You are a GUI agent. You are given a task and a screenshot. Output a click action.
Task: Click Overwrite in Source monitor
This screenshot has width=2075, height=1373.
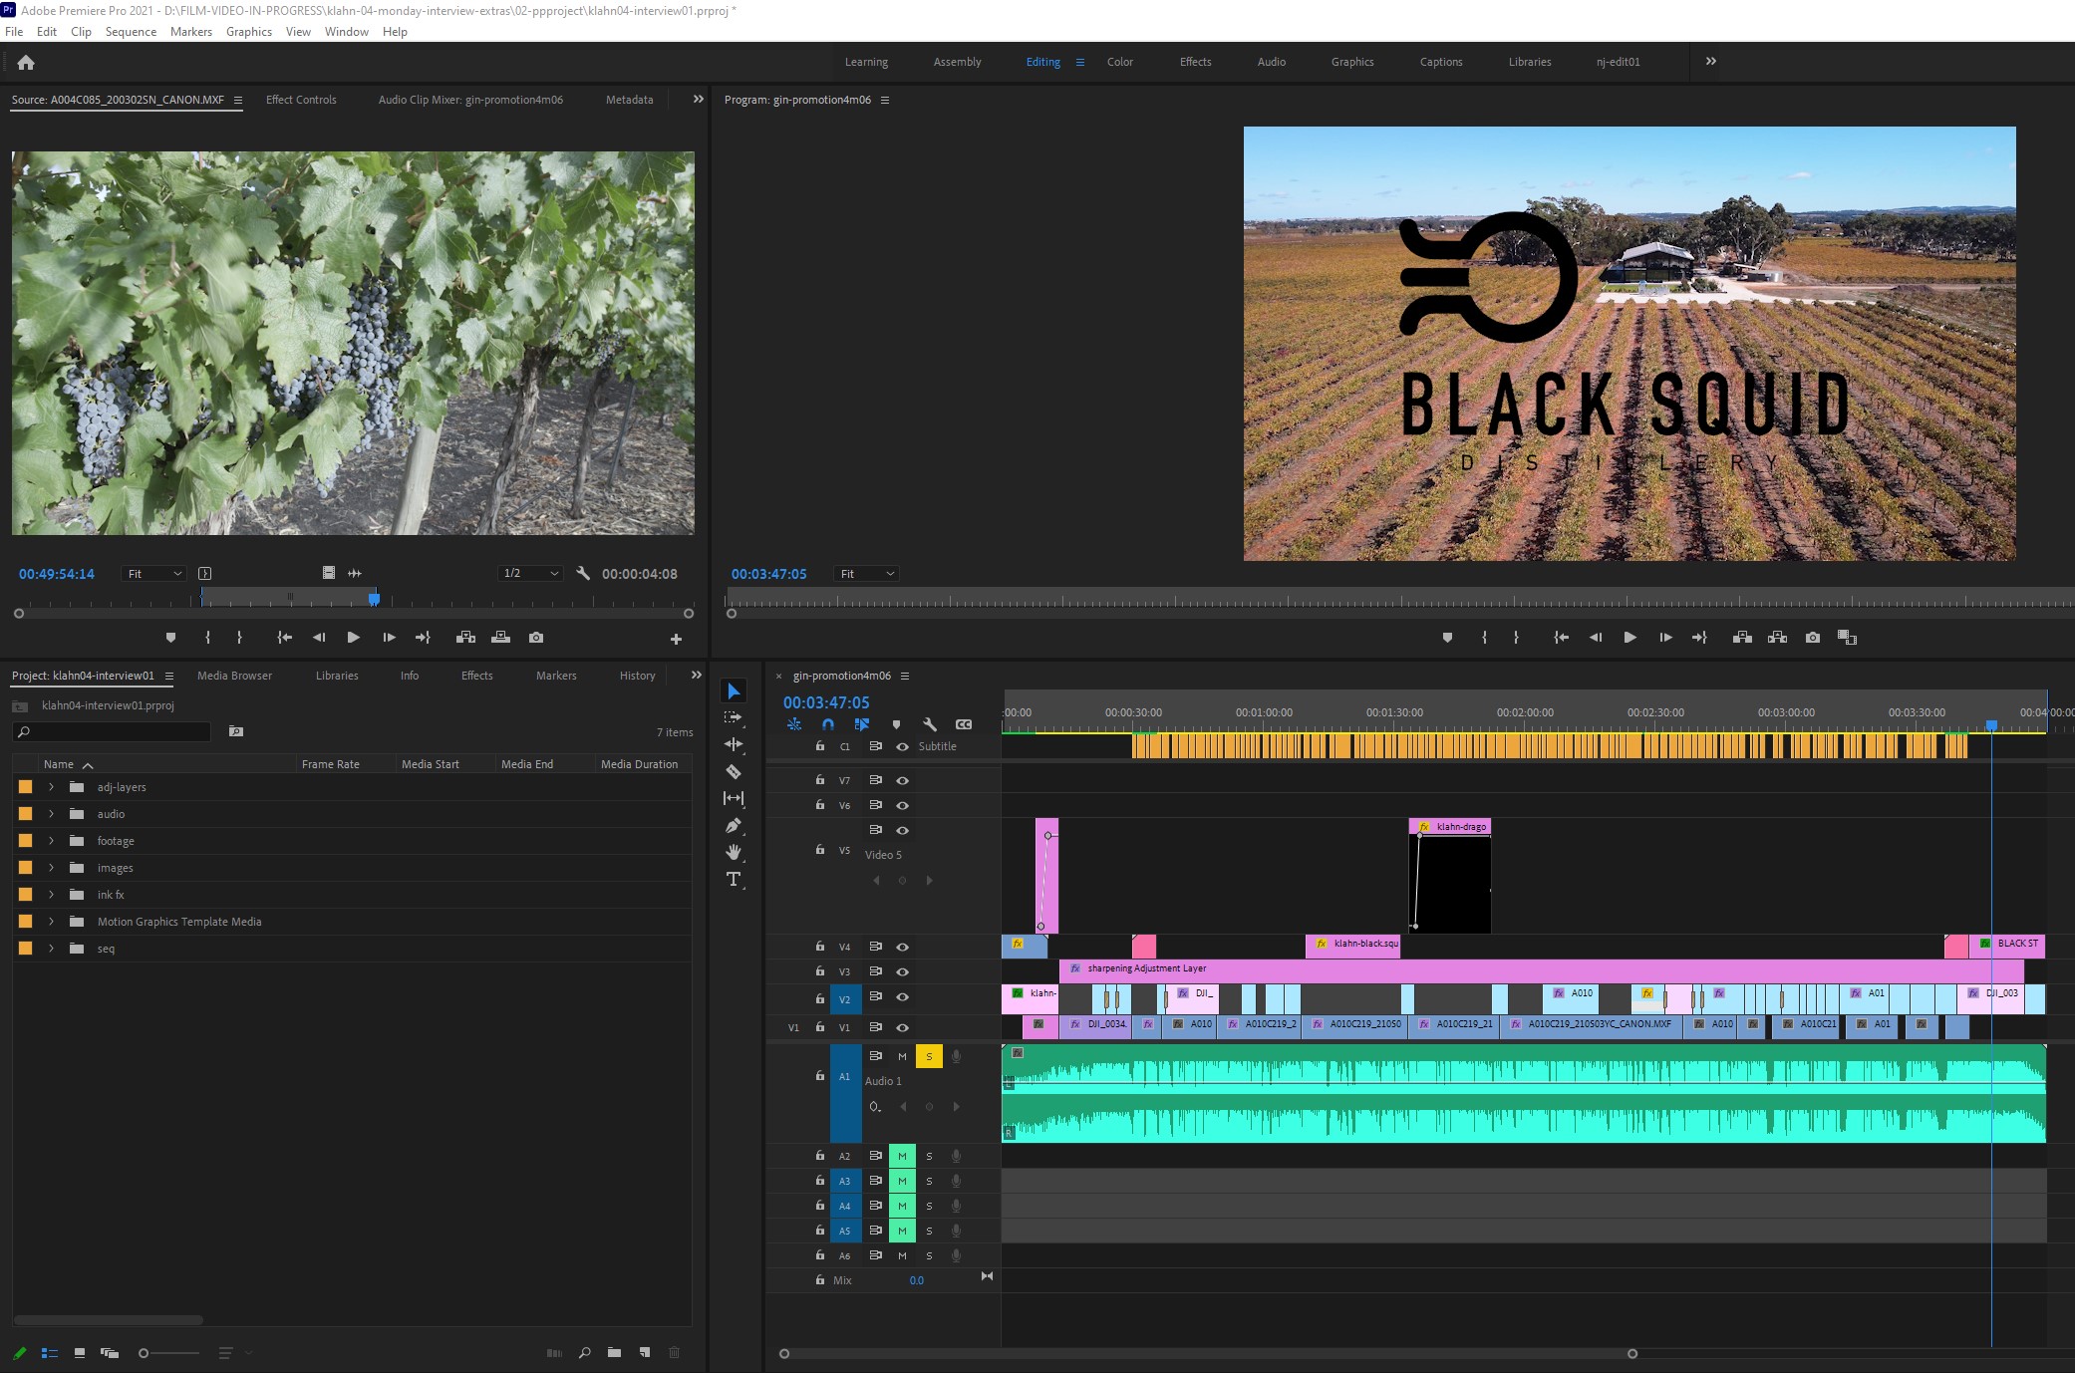point(500,638)
